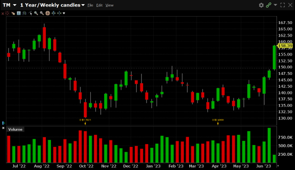Select the arrow pointer tool in chart toolbar

click(13, 13)
